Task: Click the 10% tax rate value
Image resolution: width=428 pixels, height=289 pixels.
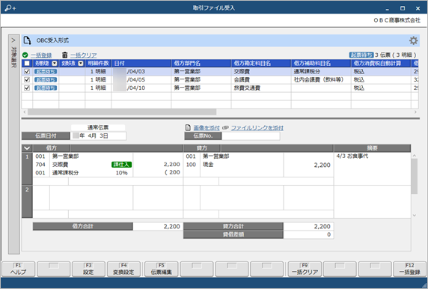Action: [x=122, y=173]
